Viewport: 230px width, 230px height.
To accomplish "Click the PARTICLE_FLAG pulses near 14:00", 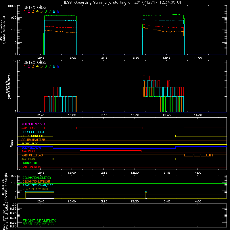I will (198, 155).
